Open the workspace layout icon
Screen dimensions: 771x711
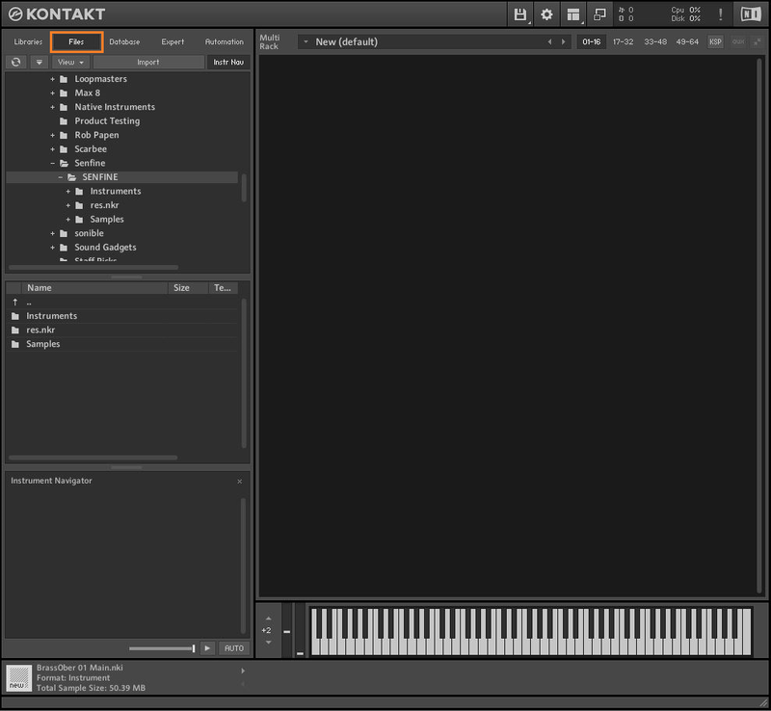click(x=573, y=14)
